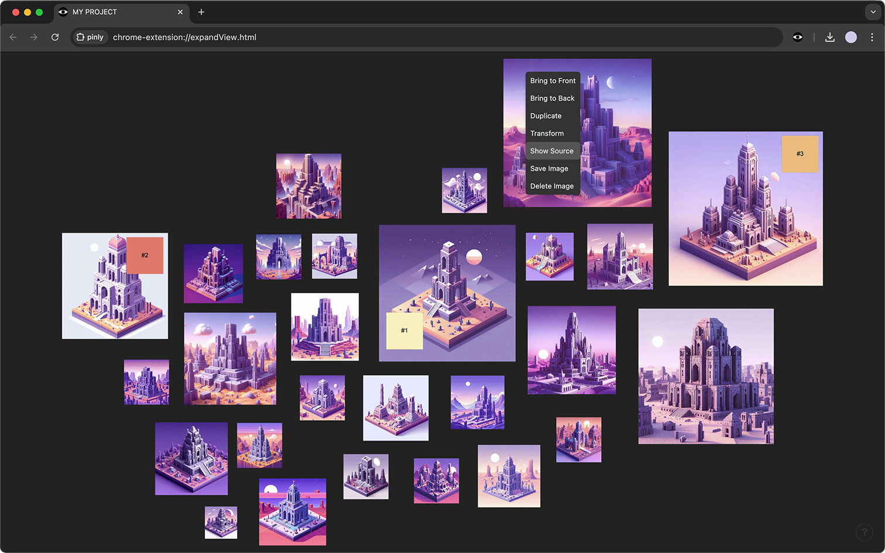Select Save Image menu option
This screenshot has width=885, height=553.
pos(549,169)
